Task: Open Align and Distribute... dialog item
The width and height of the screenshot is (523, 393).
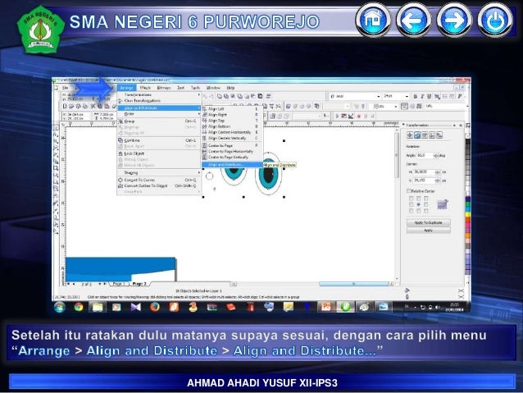Action: point(231,165)
